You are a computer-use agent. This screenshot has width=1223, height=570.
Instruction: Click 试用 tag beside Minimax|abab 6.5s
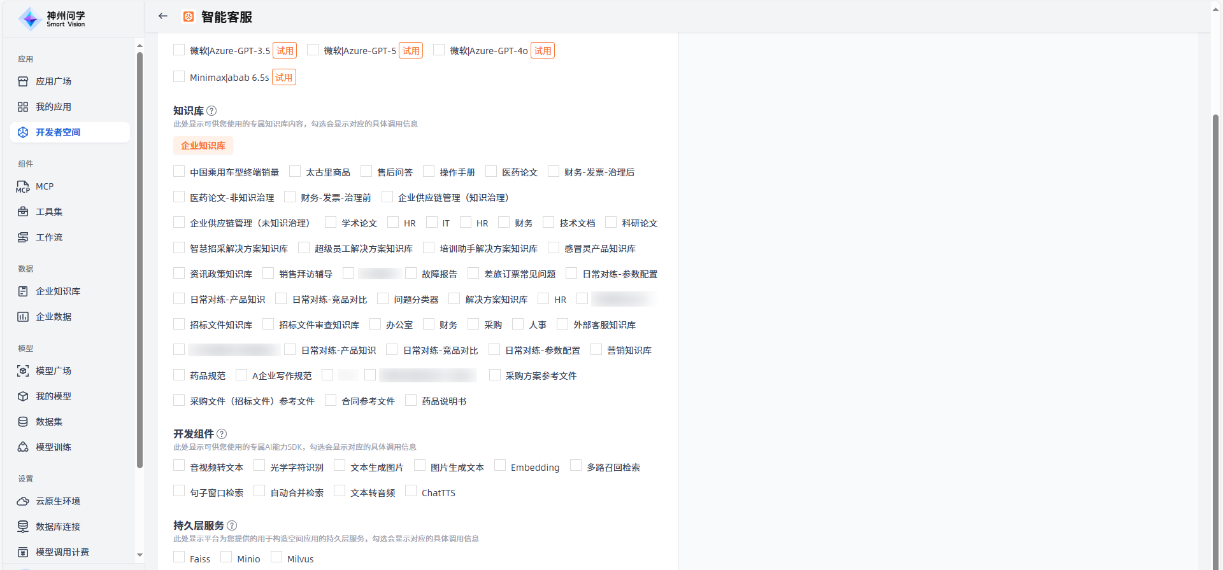pyautogui.click(x=284, y=78)
